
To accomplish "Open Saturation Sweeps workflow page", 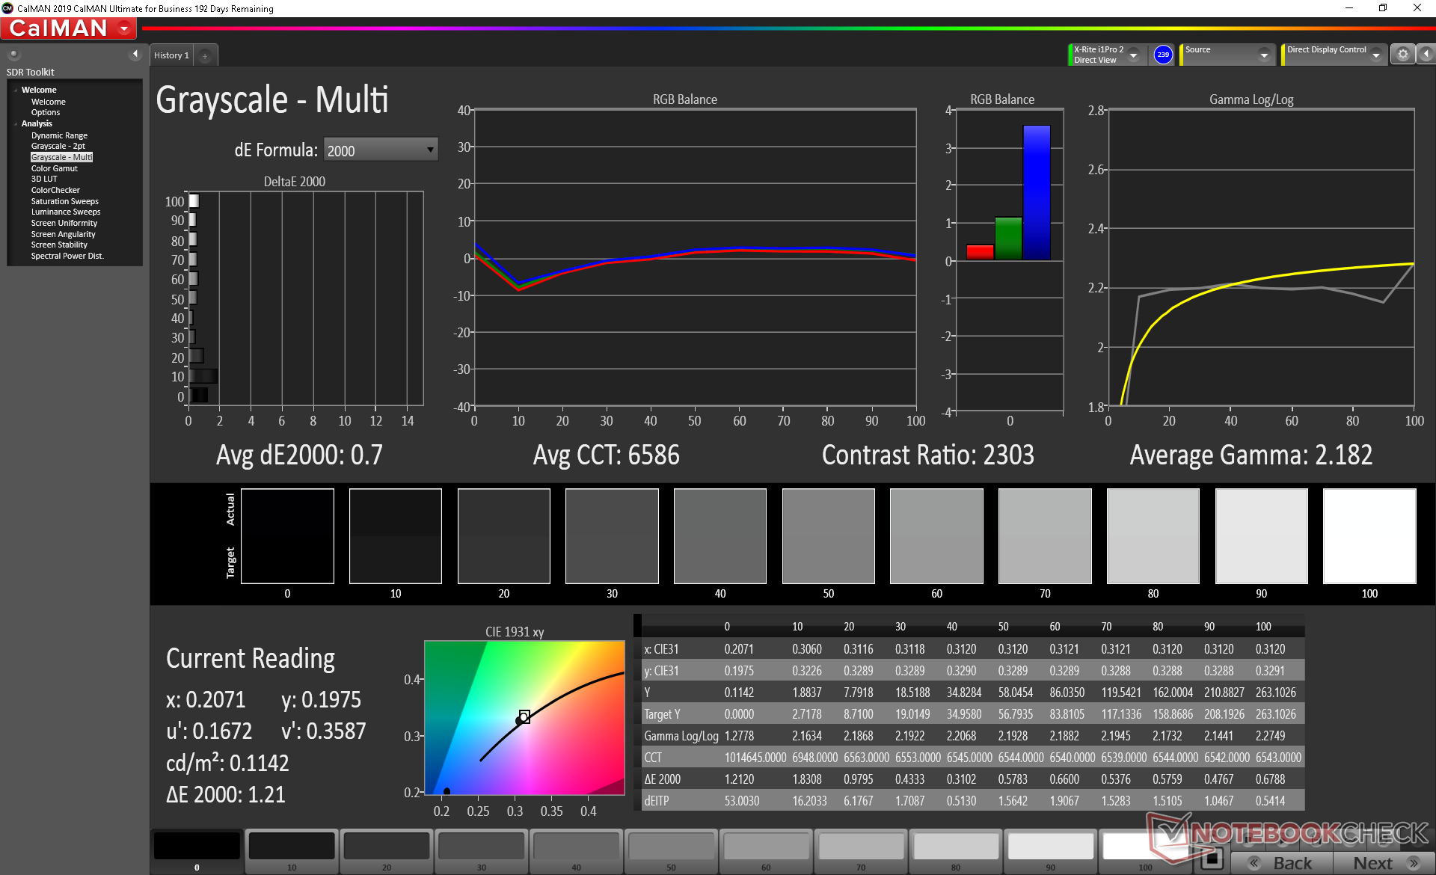I will [64, 201].
